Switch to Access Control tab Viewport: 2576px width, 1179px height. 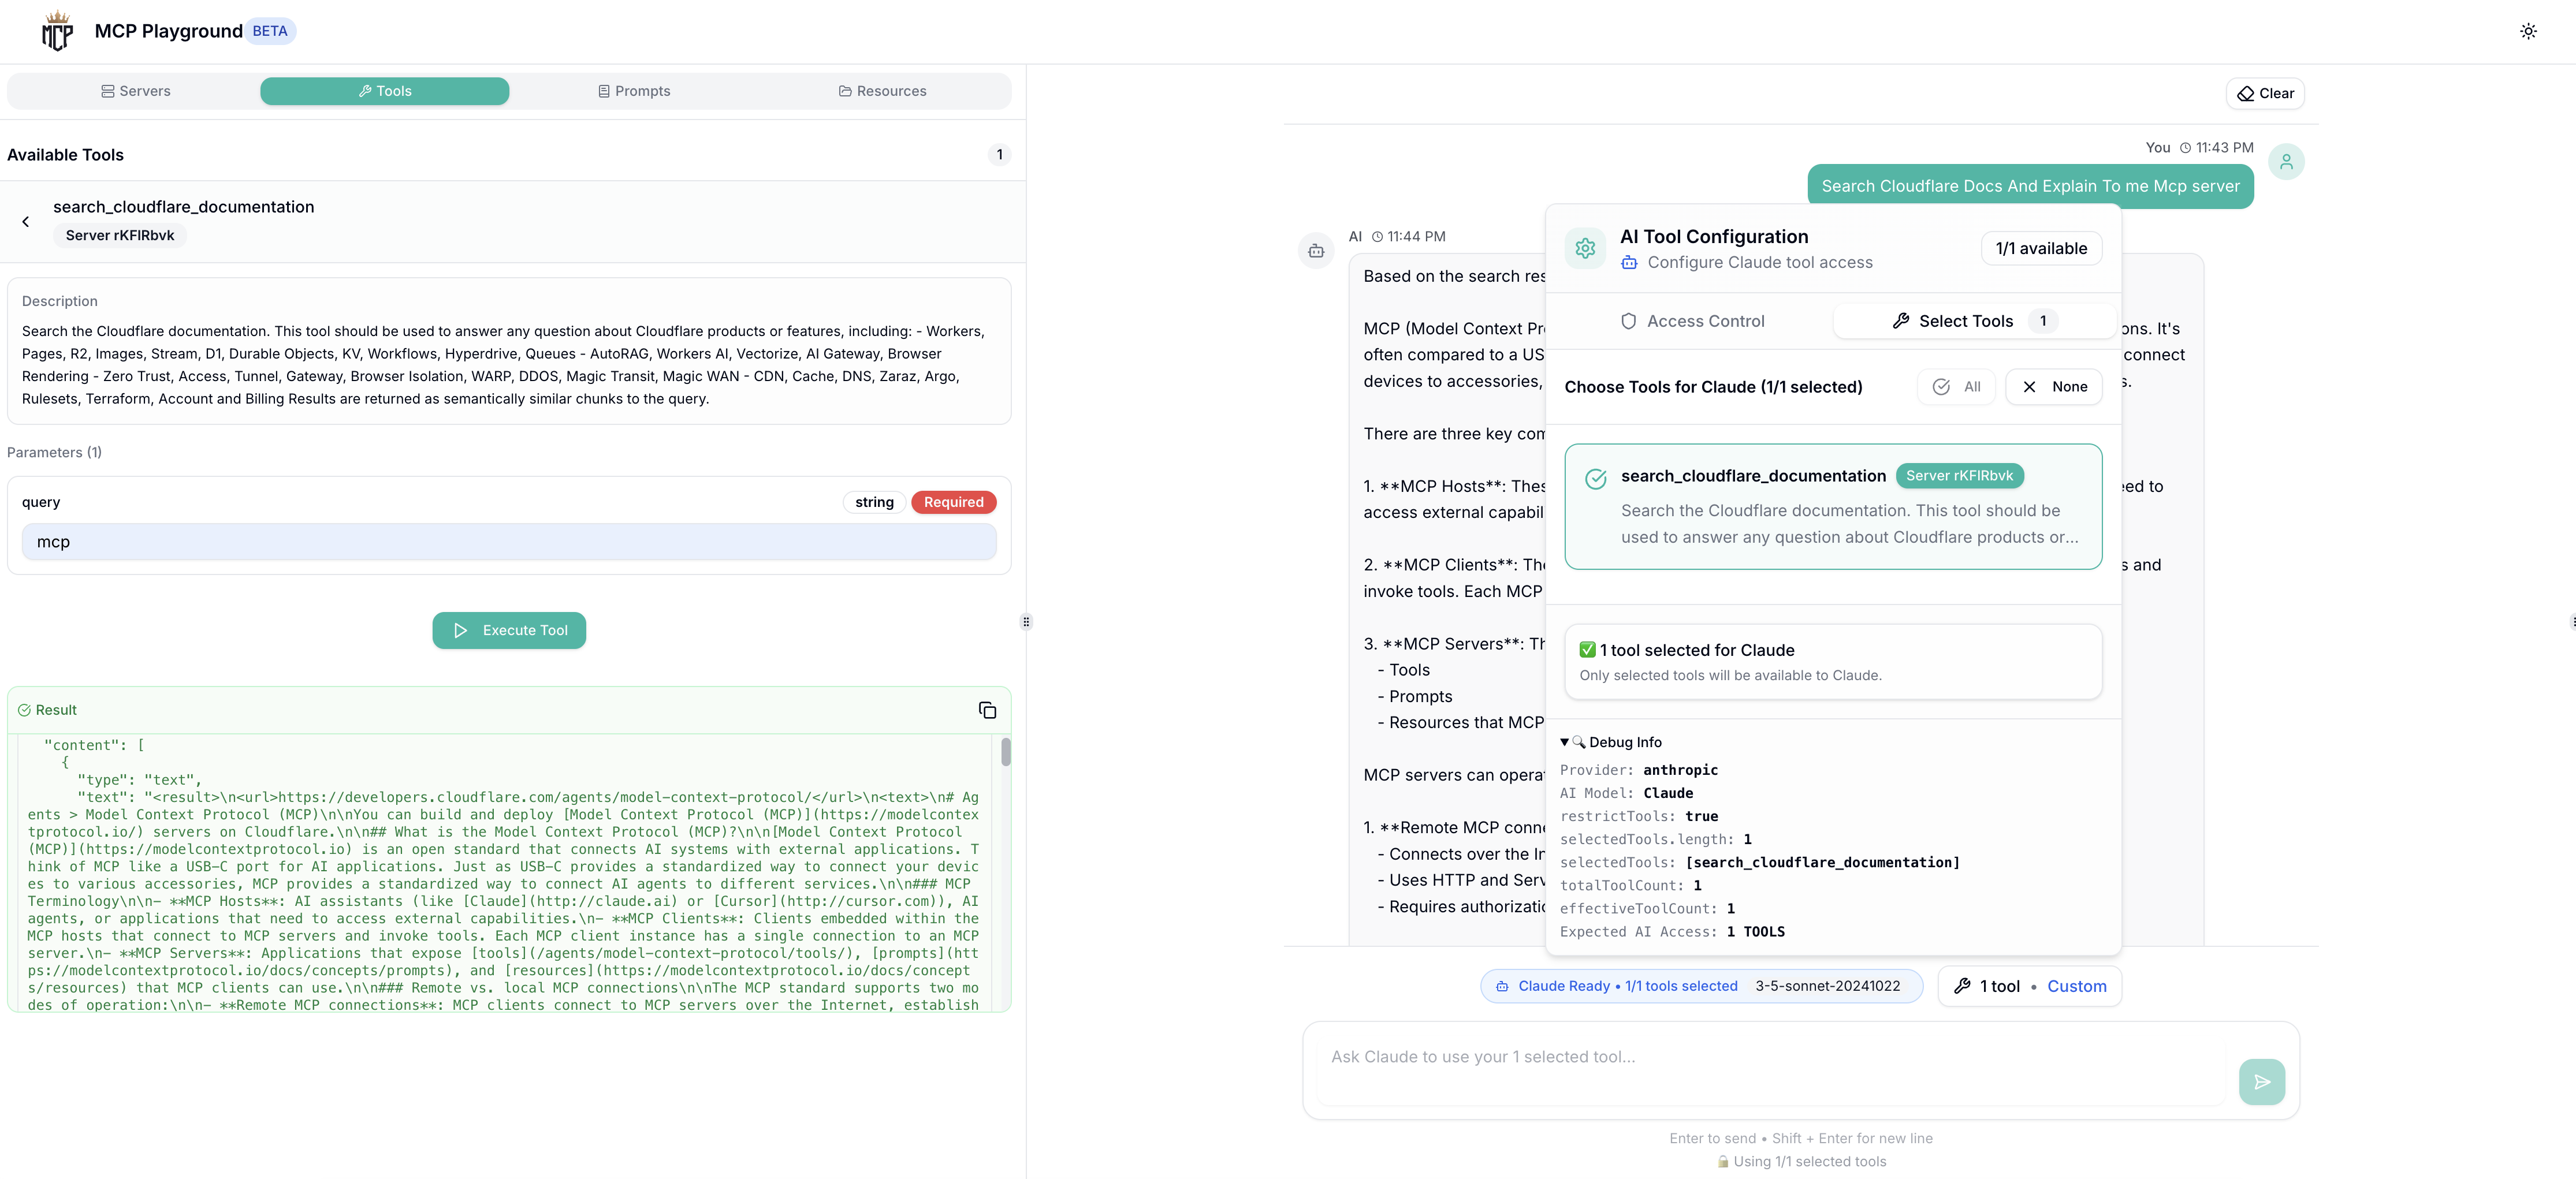click(1691, 321)
